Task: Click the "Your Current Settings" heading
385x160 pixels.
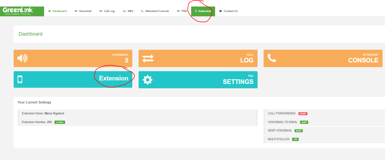Action: pyautogui.click(x=34, y=102)
